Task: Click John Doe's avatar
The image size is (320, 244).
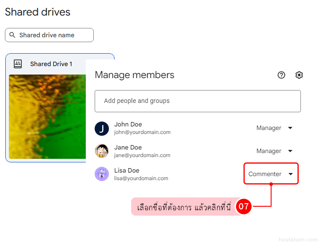Action: pyautogui.click(x=102, y=129)
